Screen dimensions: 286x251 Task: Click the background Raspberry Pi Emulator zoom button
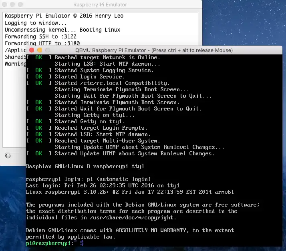(20, 4)
